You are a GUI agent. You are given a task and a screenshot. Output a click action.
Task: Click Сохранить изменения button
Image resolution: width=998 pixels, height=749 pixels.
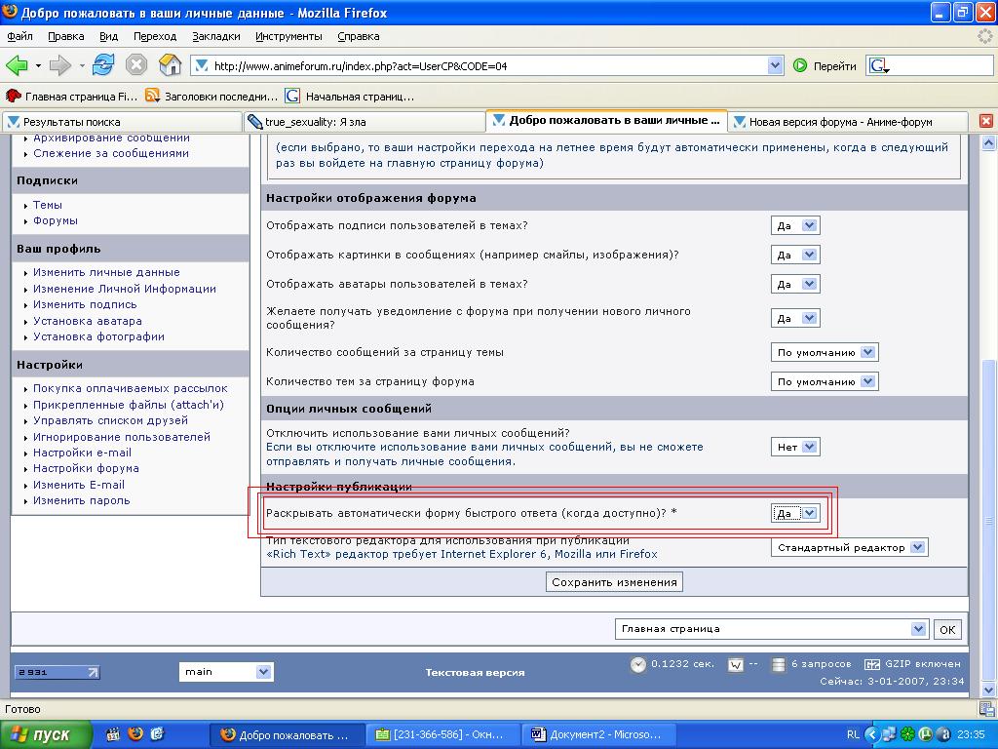[614, 581]
